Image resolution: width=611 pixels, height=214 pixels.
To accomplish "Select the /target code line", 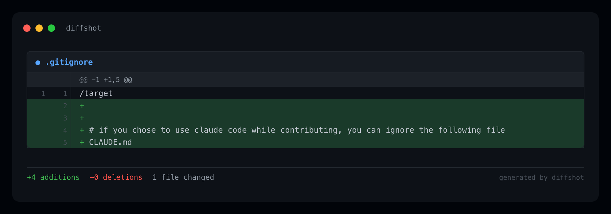I will [96, 94].
